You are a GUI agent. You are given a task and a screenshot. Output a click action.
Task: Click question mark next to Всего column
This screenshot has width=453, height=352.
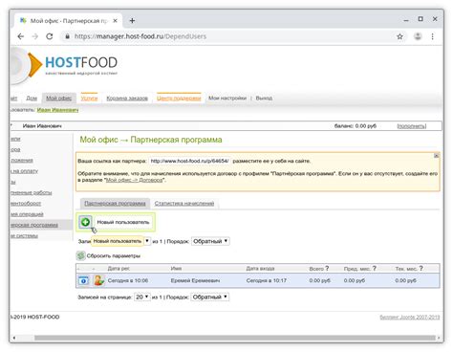coord(327,269)
